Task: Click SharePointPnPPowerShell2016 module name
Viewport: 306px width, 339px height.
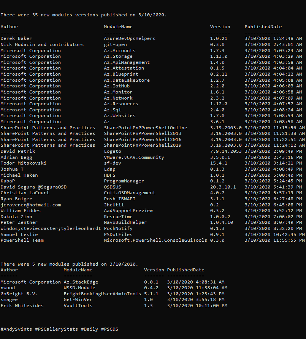Action: pos(143,139)
